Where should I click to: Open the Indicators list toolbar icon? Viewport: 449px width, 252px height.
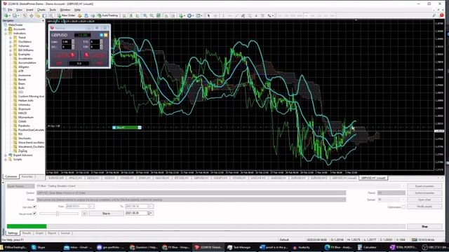[x=181, y=15]
